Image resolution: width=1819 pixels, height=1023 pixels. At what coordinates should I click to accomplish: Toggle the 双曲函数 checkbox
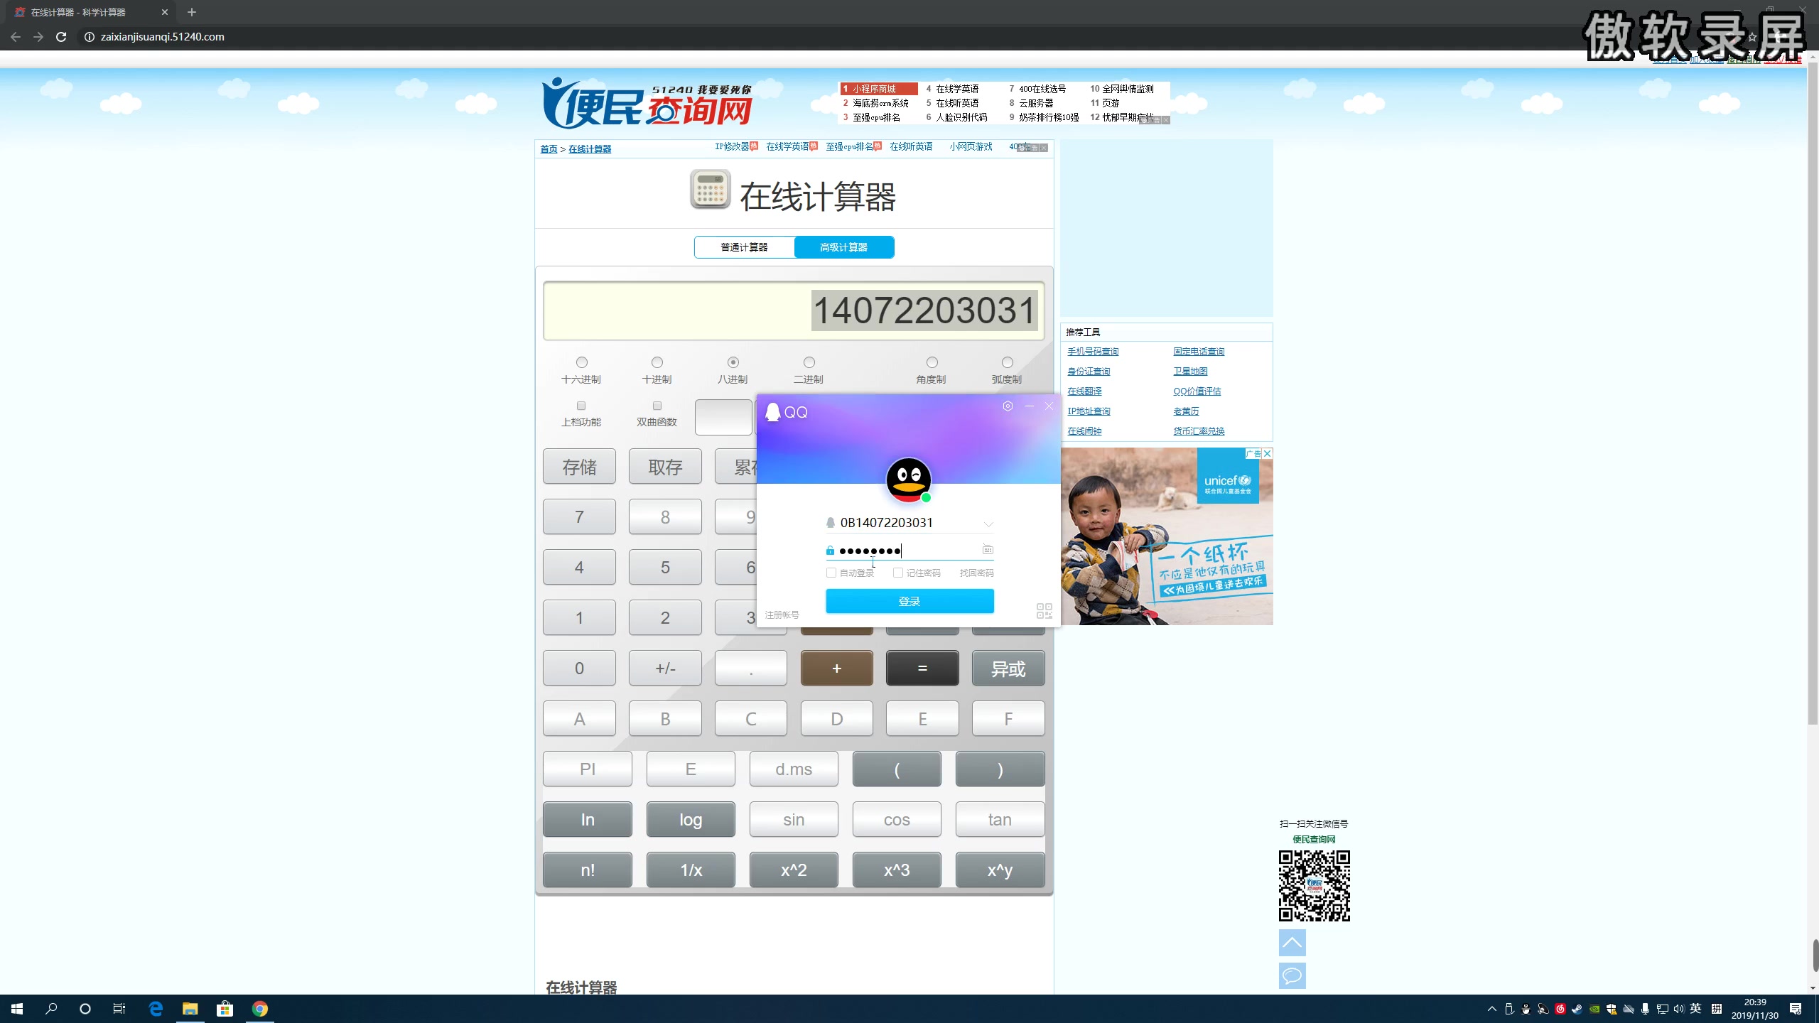pyautogui.click(x=657, y=406)
